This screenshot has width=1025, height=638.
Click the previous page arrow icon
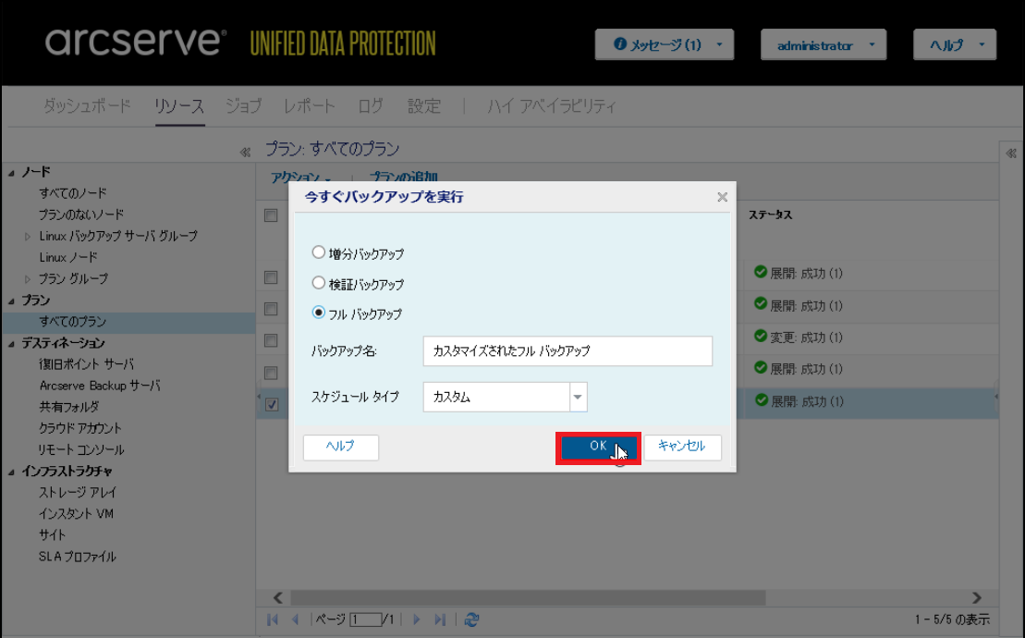pos(296,619)
